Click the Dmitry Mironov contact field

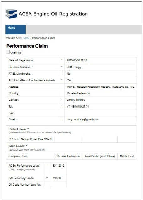tap(100, 100)
